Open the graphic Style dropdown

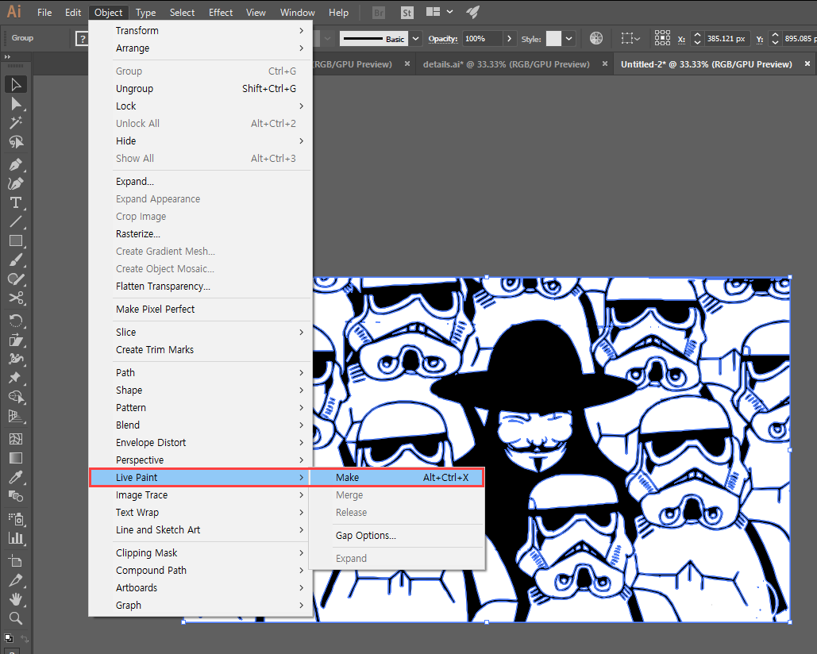[568, 39]
